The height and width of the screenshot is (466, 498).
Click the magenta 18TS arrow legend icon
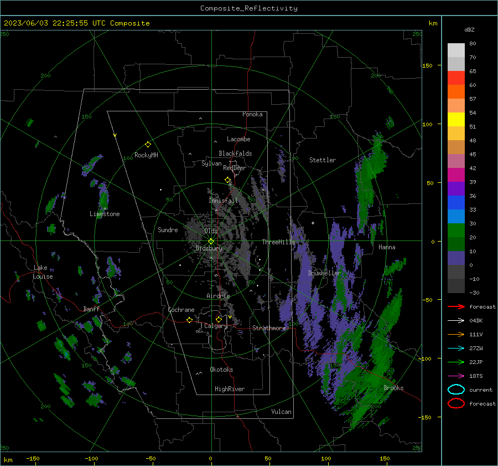point(456,376)
